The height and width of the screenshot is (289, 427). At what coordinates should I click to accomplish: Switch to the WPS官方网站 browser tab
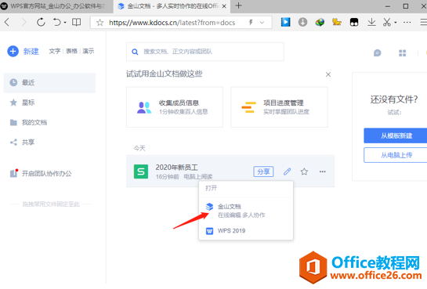click(x=56, y=6)
